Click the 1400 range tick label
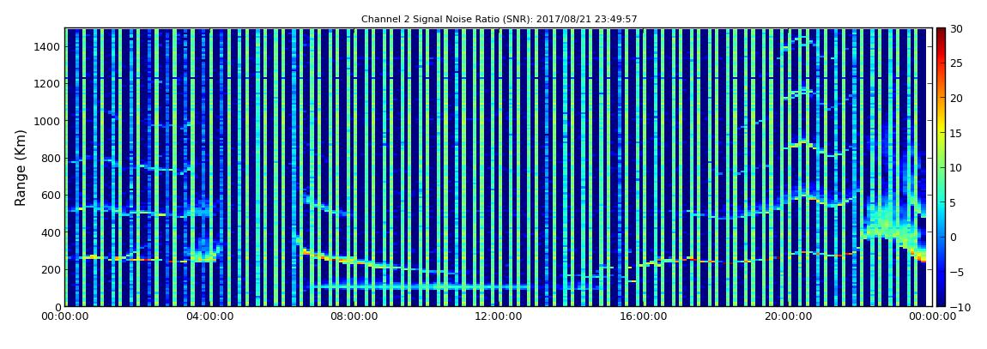Image resolution: width=987 pixels, height=349 pixels. click(48, 46)
